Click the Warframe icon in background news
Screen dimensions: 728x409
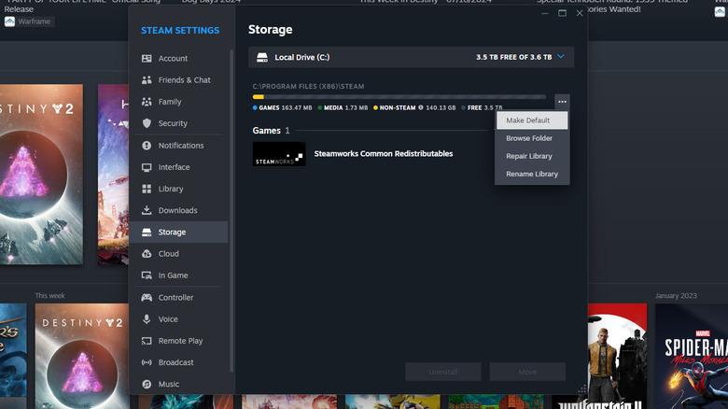point(9,21)
